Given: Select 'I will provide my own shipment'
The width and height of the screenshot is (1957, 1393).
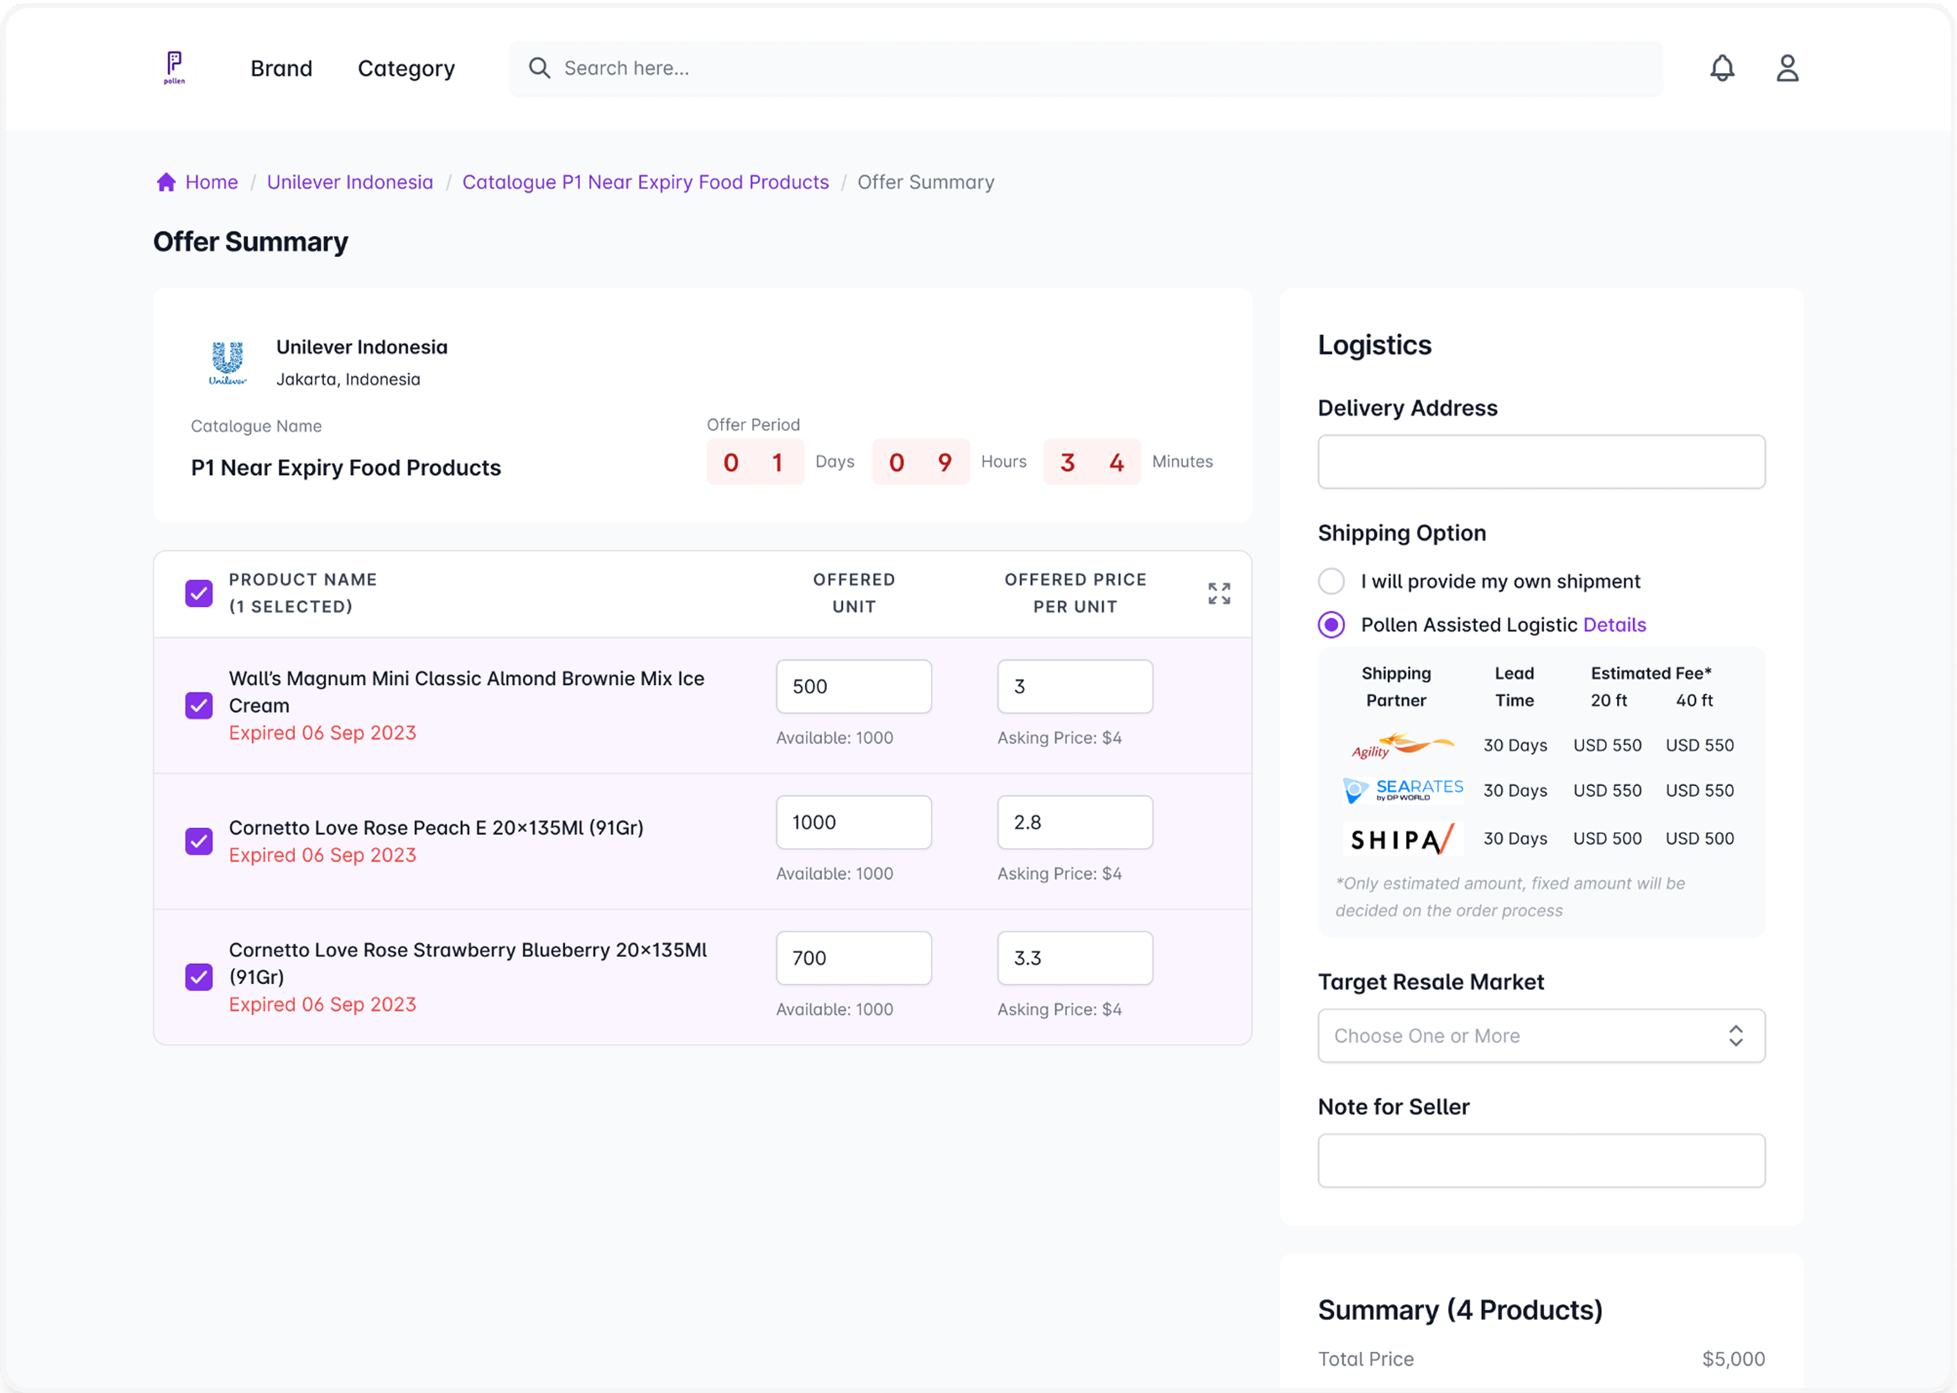Looking at the screenshot, I should pos(1331,581).
